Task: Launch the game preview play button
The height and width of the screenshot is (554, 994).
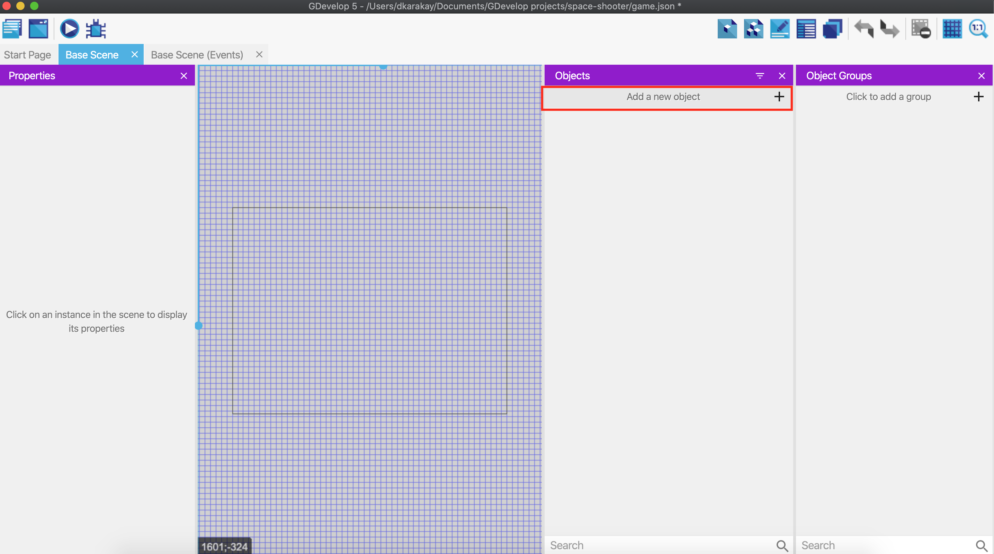Action: tap(70, 29)
